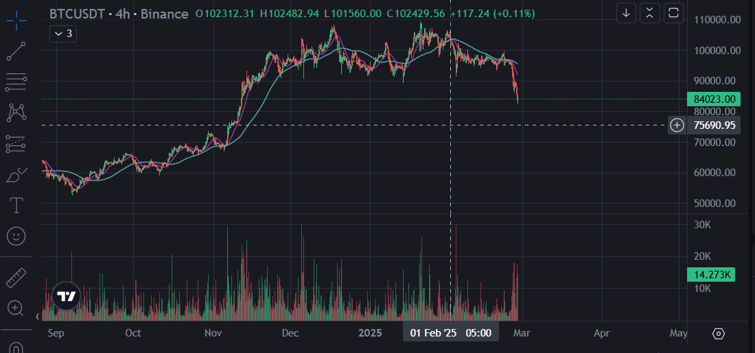Click the BTCUSDT symbol title
Screen dimensions: 755x353
point(77,14)
